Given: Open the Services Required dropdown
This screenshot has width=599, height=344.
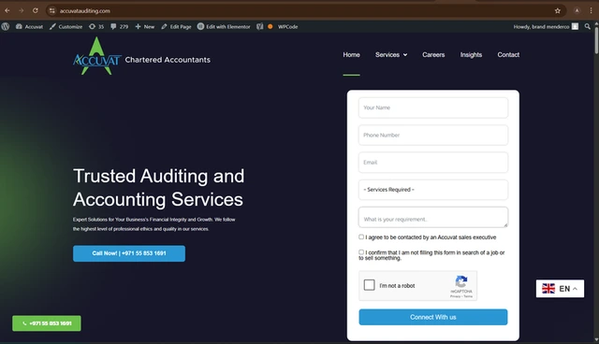Looking at the screenshot, I should (x=433, y=190).
